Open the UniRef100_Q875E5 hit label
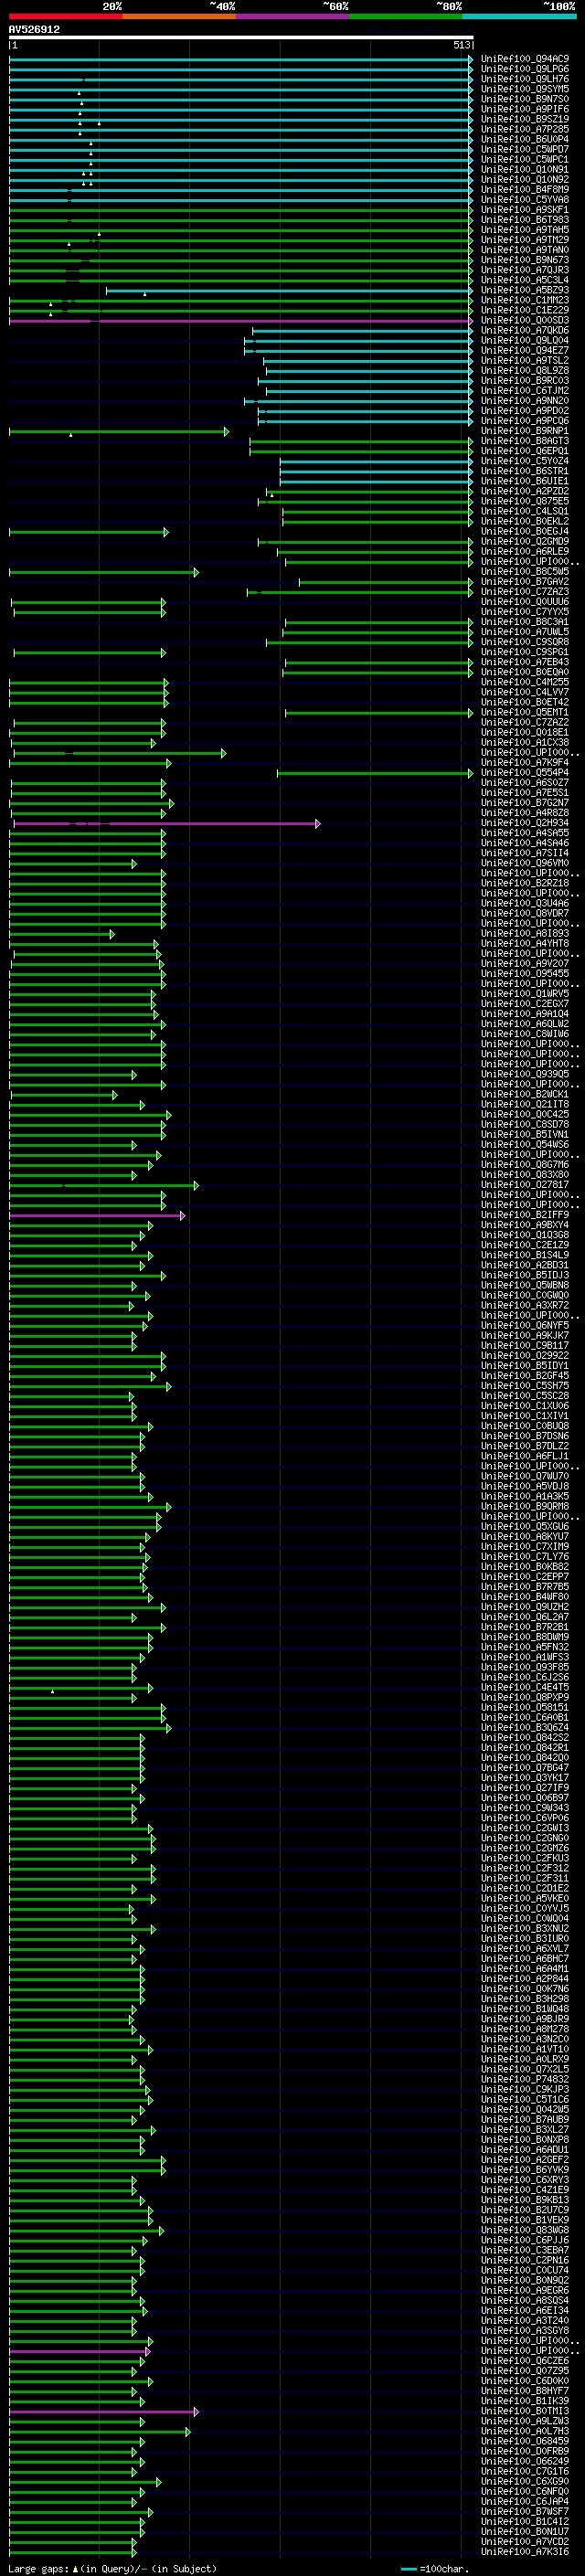Viewport: 585px width, 2576px height. click(525, 502)
